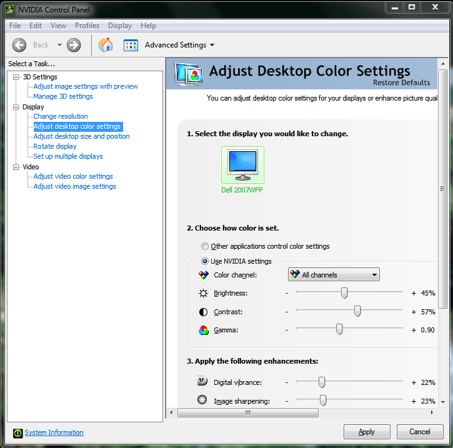Open Change resolution task
The image size is (453, 448).
click(61, 116)
